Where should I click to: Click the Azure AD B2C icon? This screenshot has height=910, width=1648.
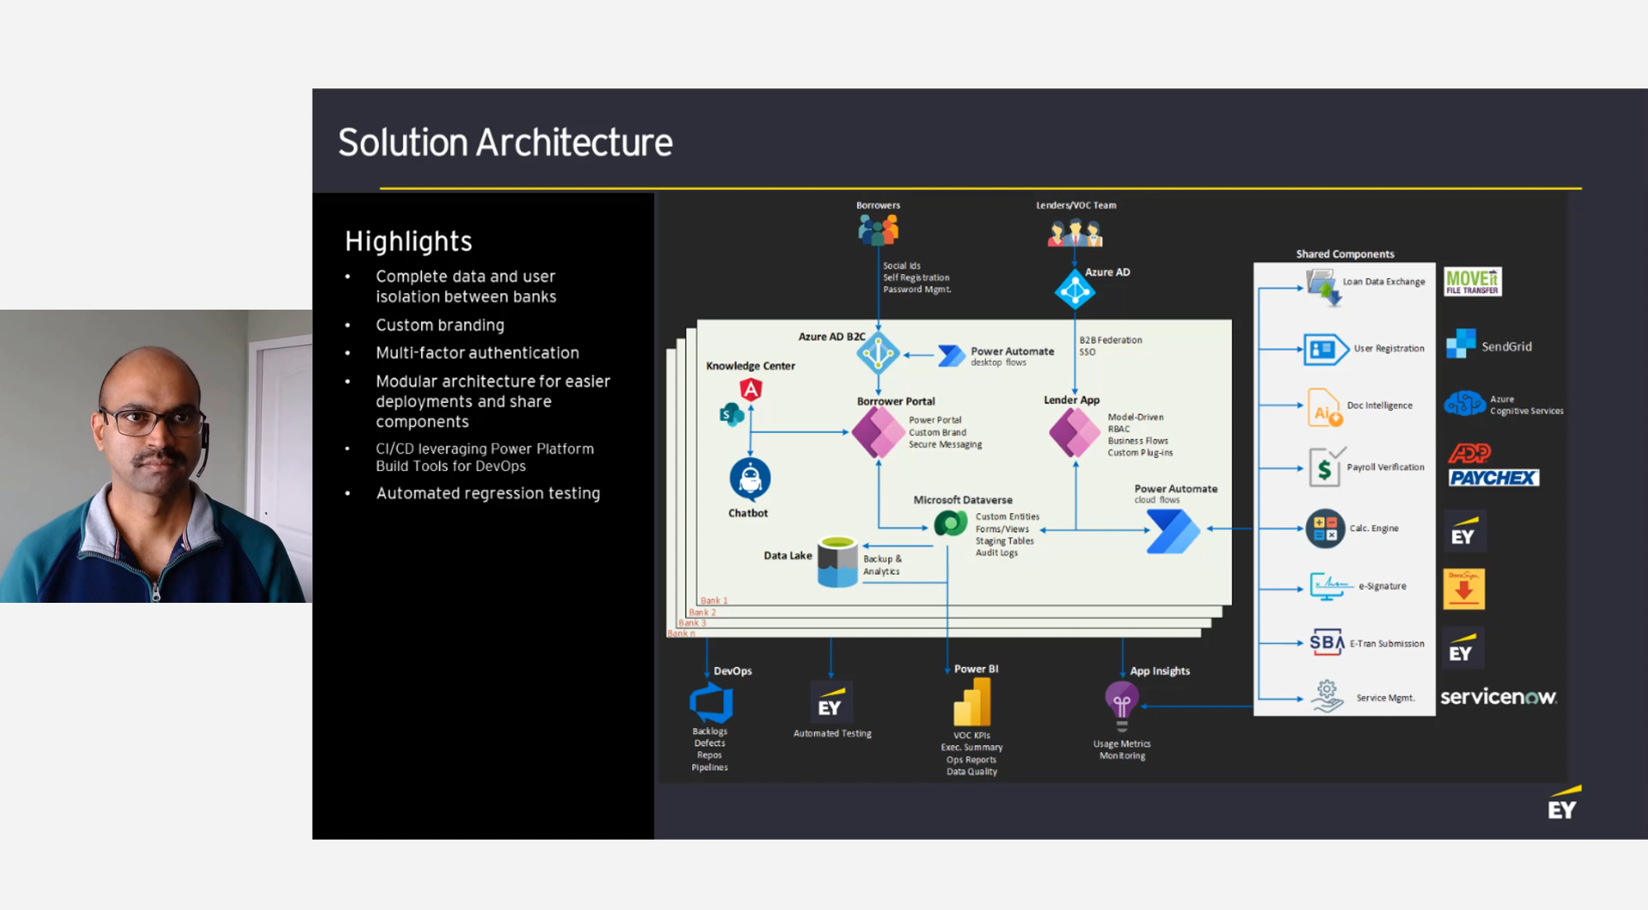click(x=878, y=354)
